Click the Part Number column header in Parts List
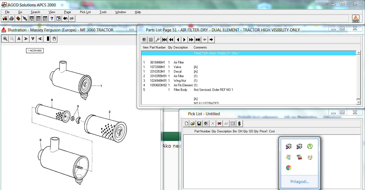The height and width of the screenshot is (190, 365). (158, 47)
